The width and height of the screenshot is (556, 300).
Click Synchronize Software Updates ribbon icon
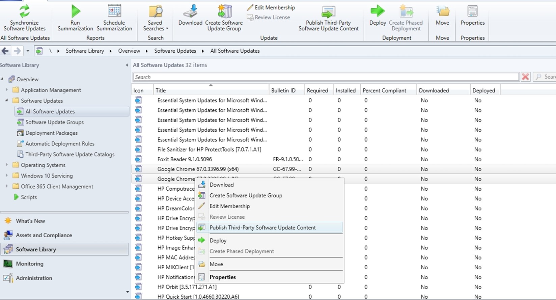click(24, 11)
